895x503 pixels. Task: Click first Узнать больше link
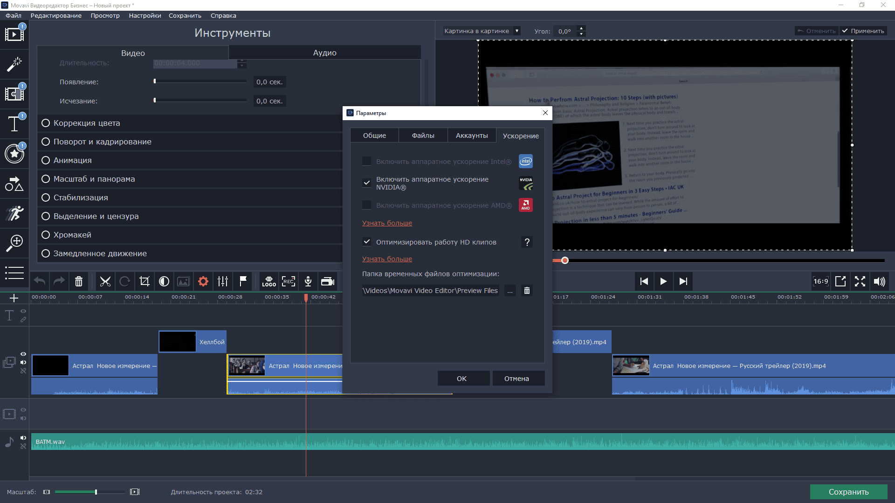click(x=387, y=223)
